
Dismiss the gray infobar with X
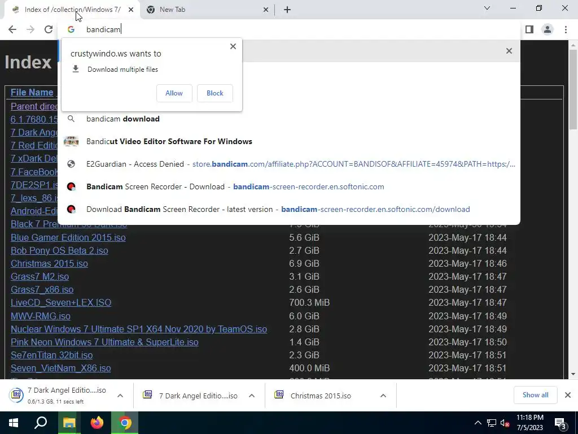[x=509, y=51]
